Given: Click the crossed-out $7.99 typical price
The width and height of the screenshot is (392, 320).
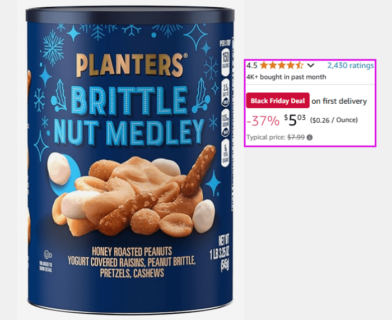Looking at the screenshot, I should tap(296, 137).
